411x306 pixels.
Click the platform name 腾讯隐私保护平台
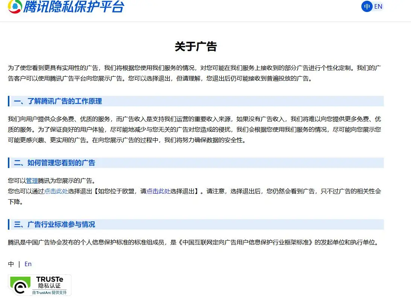coord(74,6)
